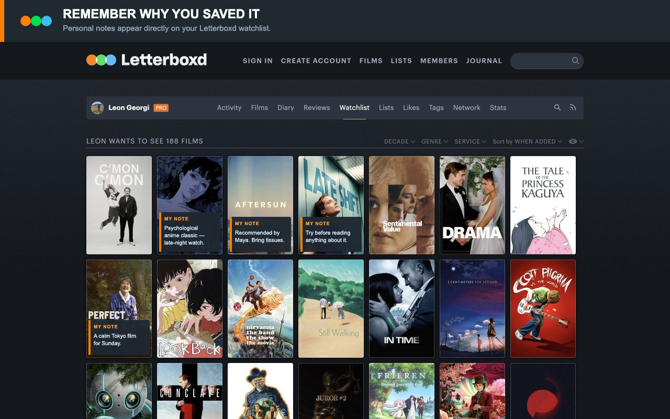The image size is (670, 419).
Task: Click the 'LEON WANTS TO SEE 188 FILMS' heading
Action: tap(144, 141)
